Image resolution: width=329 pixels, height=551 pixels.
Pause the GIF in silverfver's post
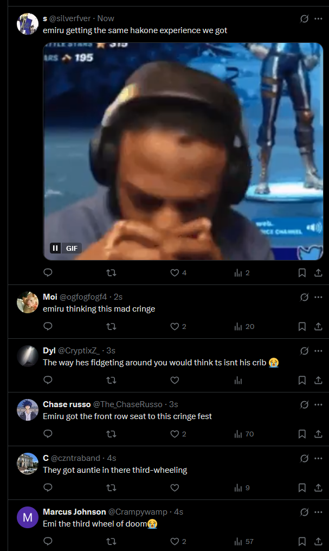55,249
